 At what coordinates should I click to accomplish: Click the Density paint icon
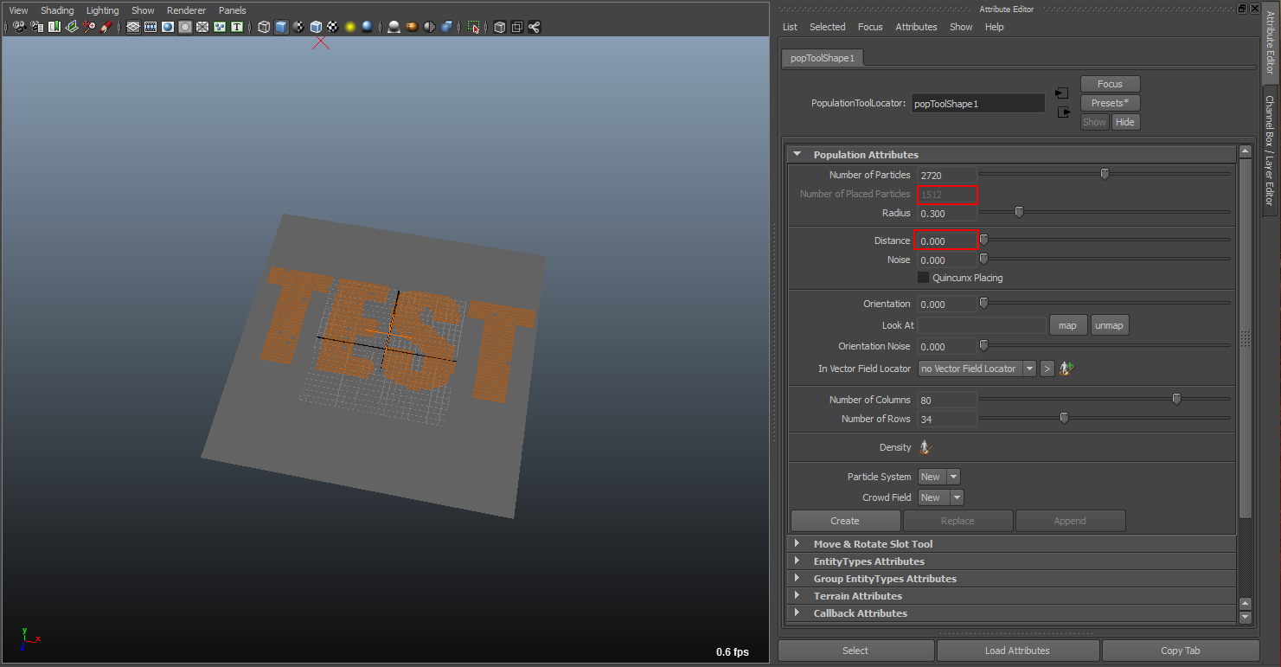tap(926, 447)
